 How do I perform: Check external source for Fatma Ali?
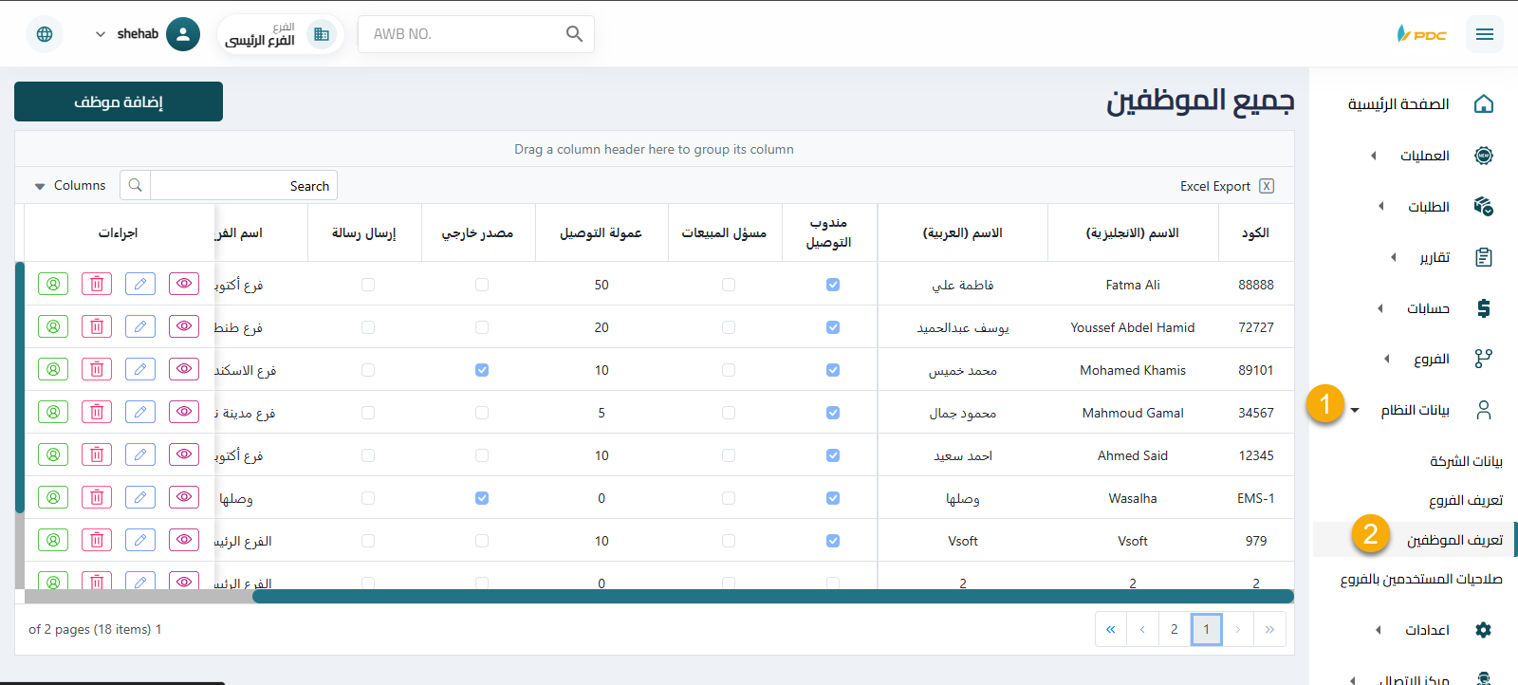click(x=482, y=285)
